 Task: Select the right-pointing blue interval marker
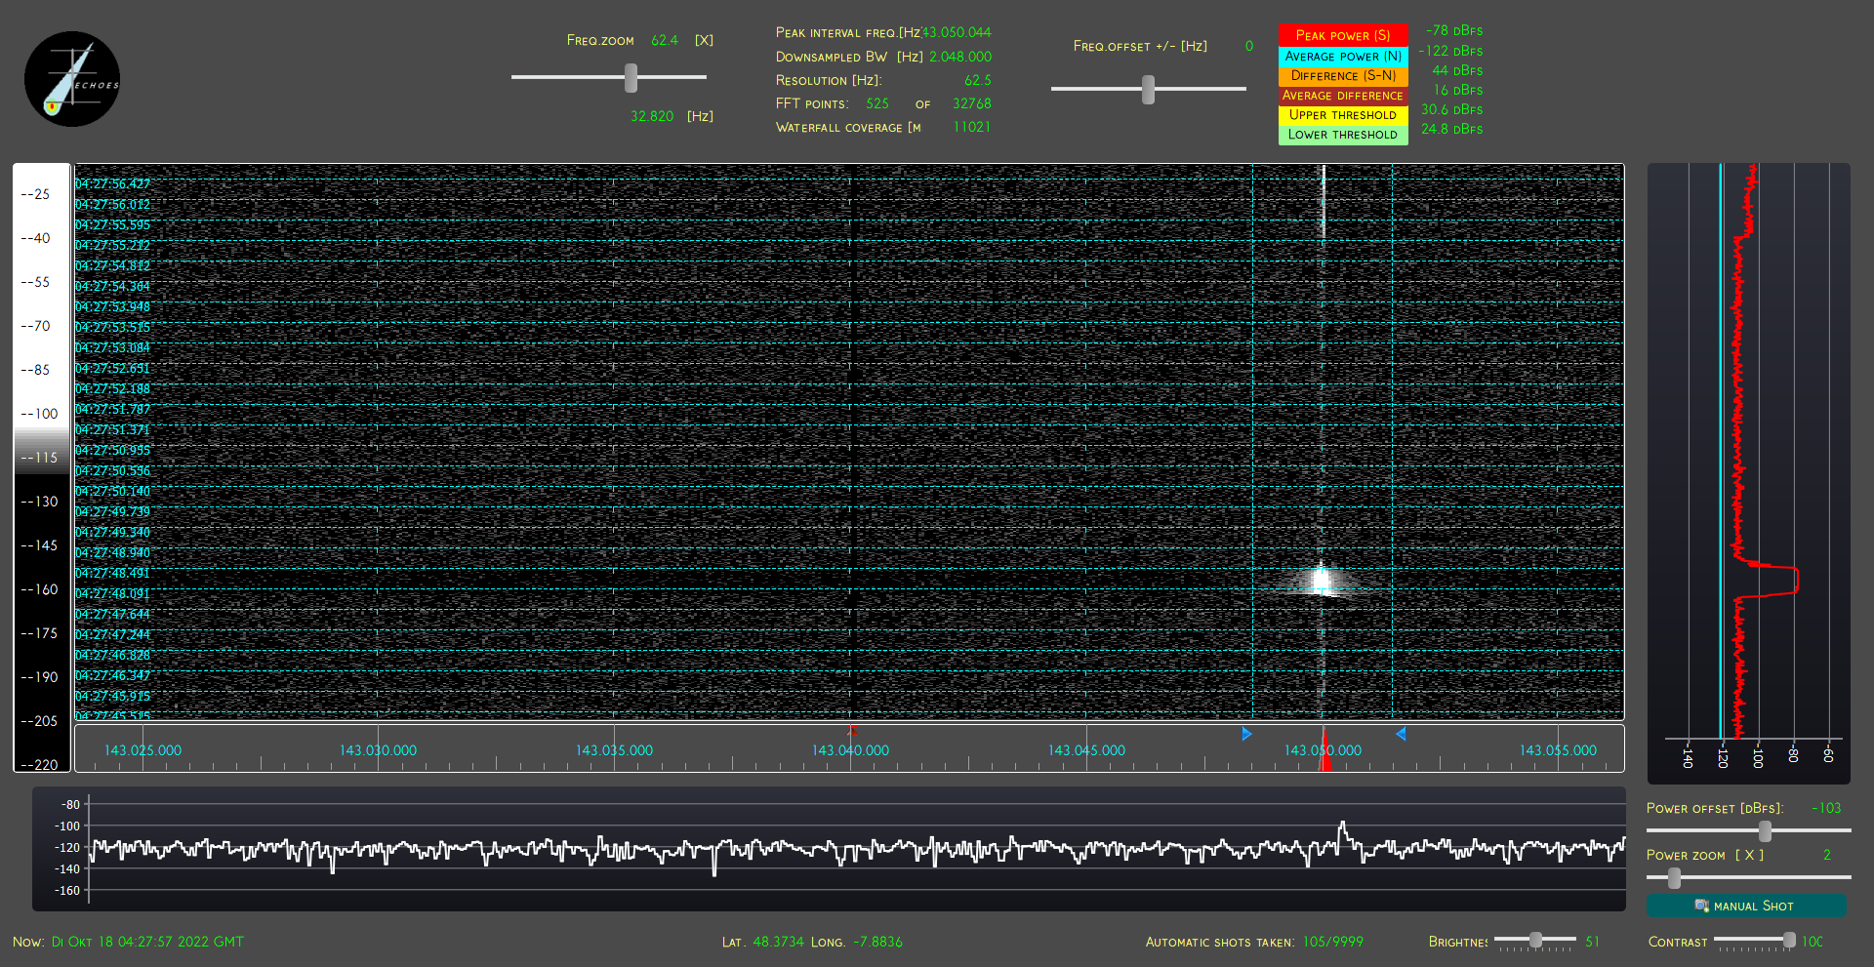(1246, 734)
